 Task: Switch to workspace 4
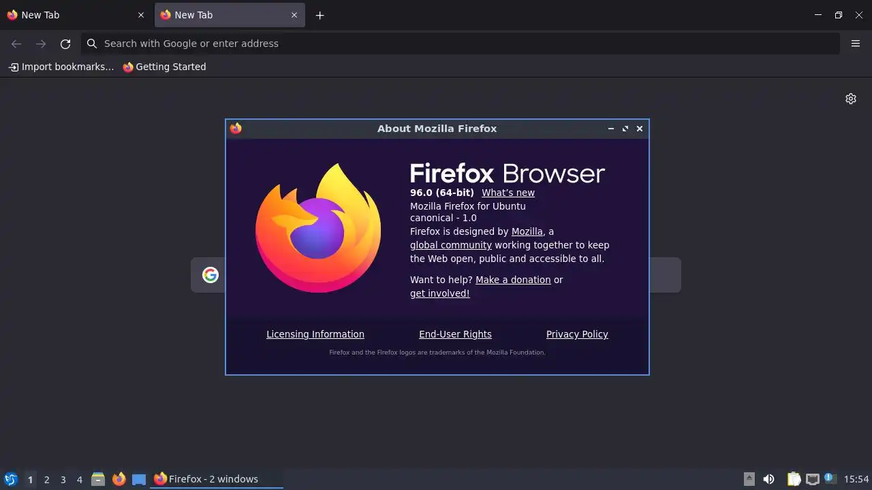[79, 480]
